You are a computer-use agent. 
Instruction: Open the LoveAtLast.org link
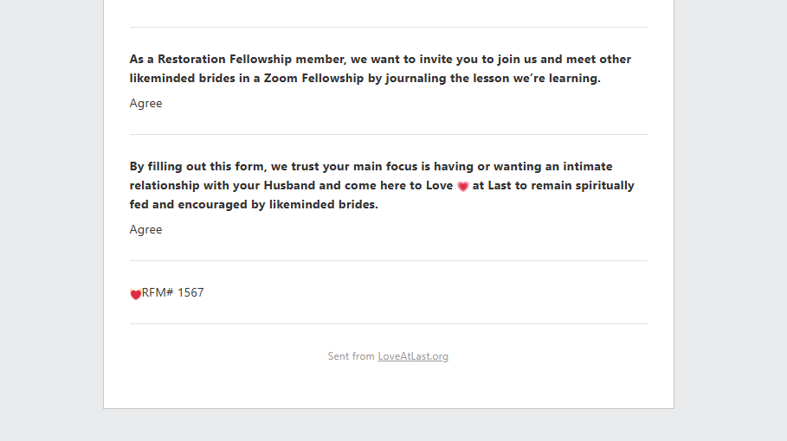[413, 356]
